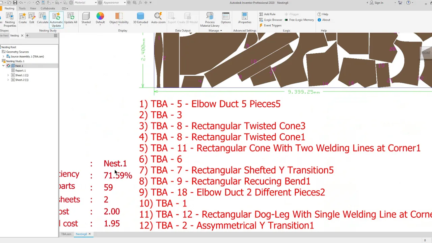Click report line '2) TBA - 3'
The image size is (432, 243).
pyautogui.click(x=160, y=115)
